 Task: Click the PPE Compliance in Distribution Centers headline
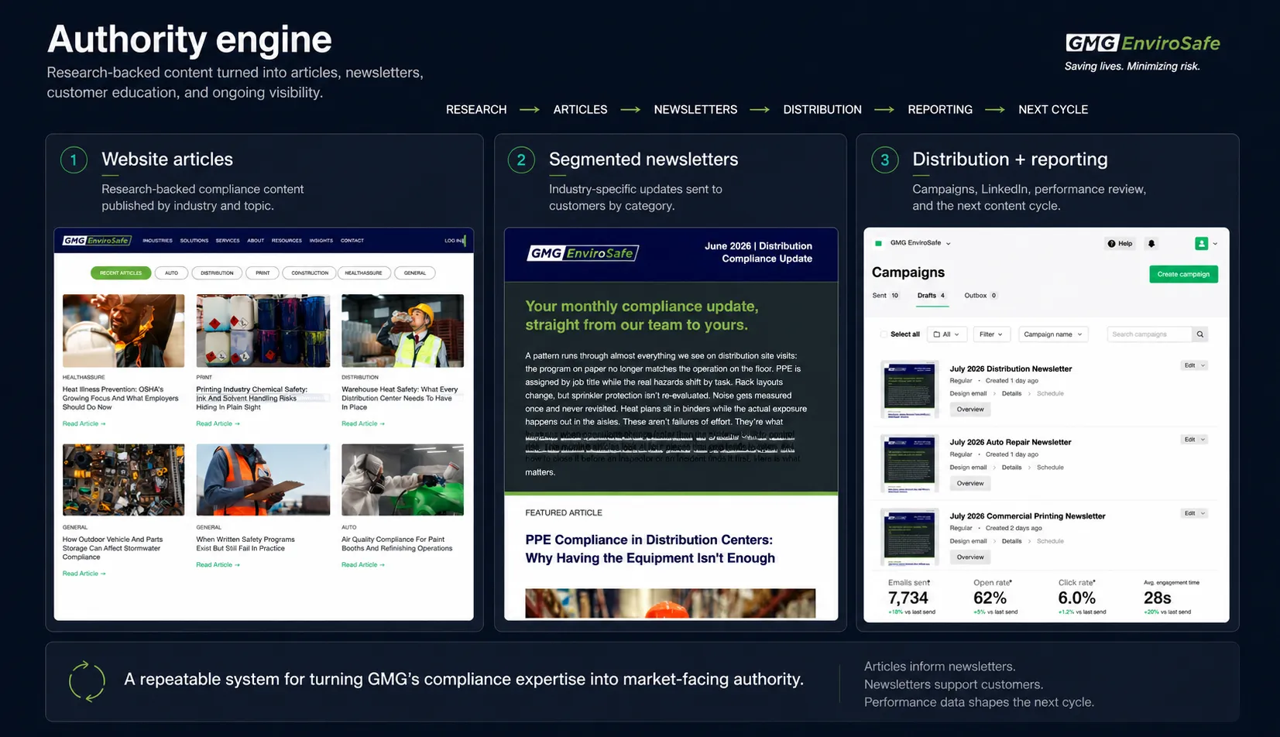(650, 549)
